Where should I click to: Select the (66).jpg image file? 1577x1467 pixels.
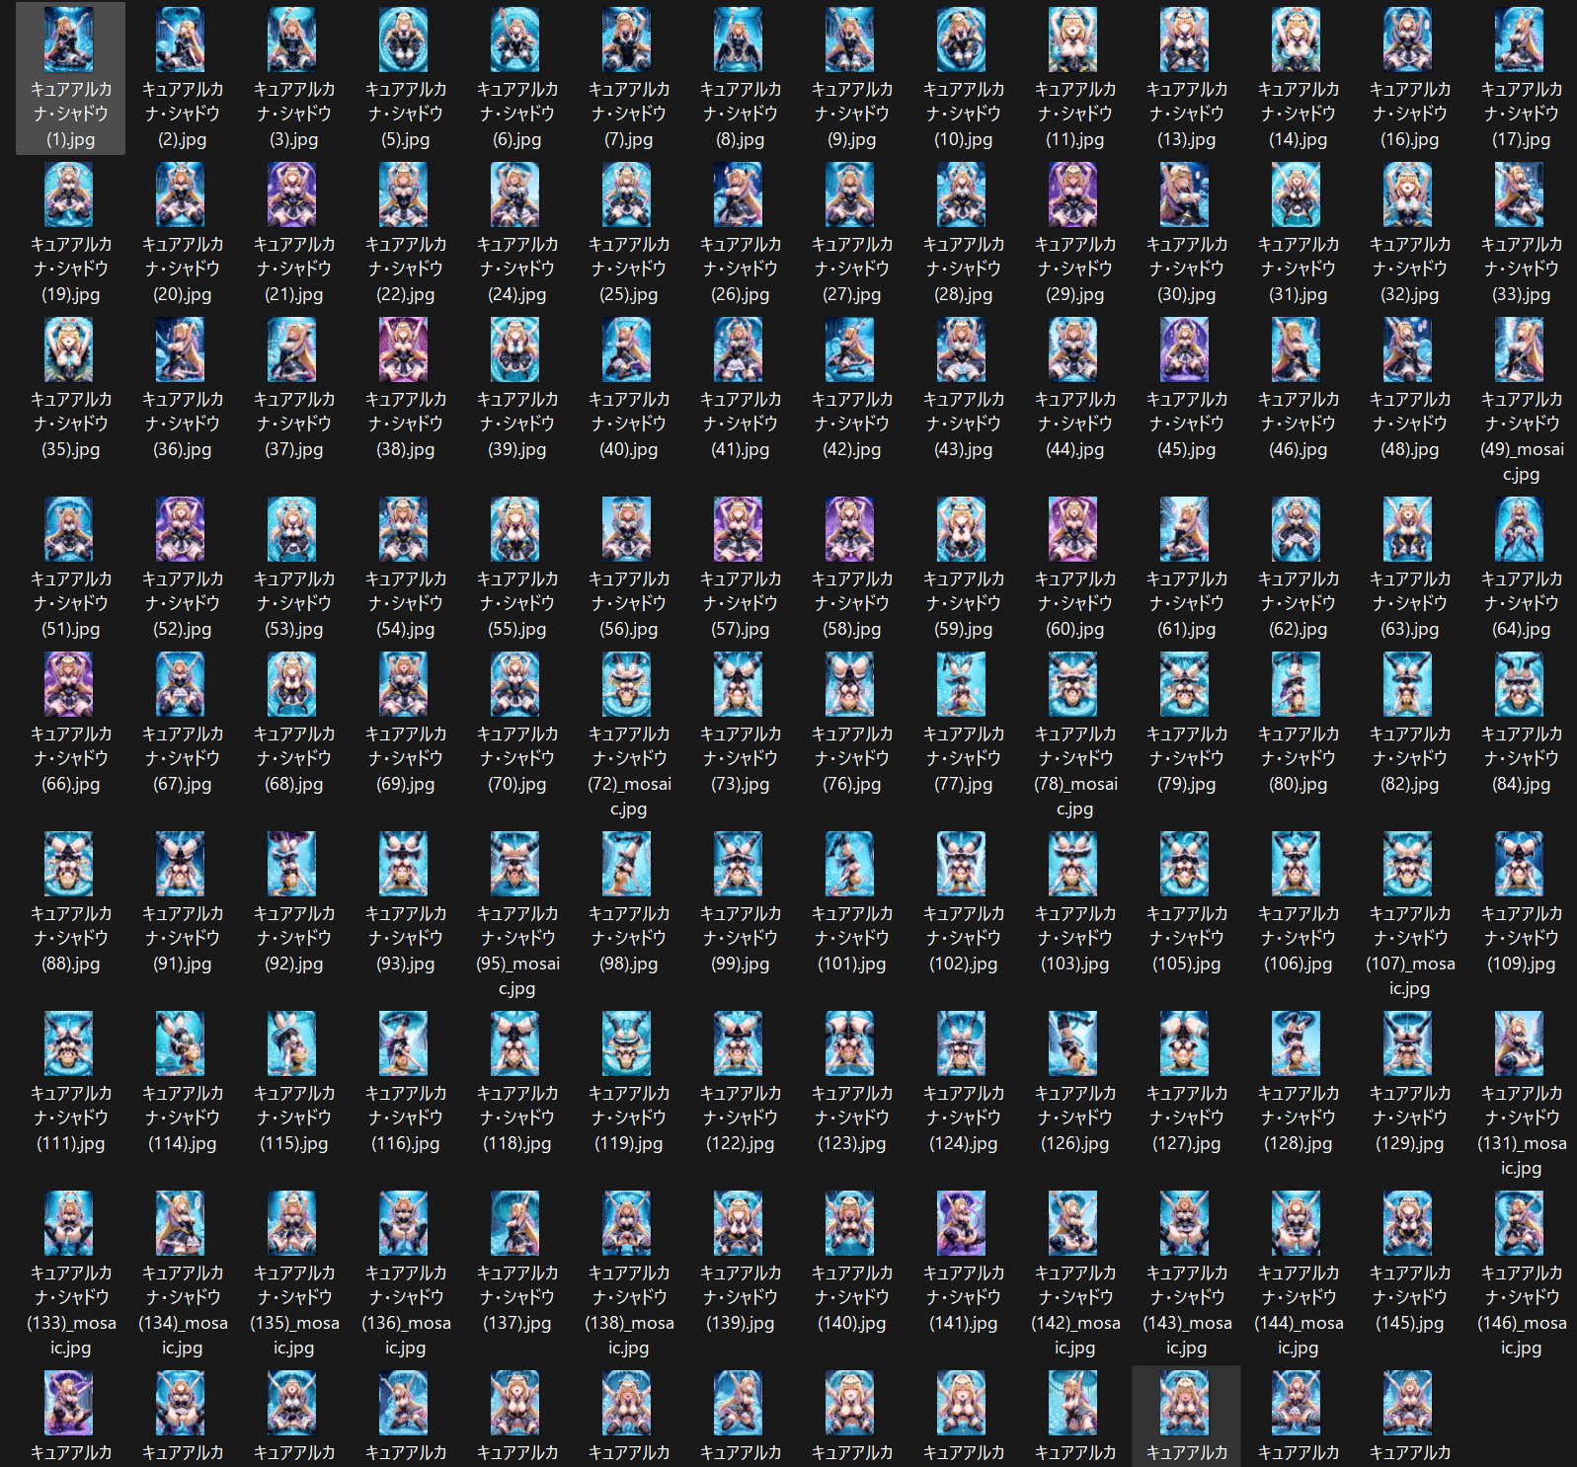click(x=70, y=723)
